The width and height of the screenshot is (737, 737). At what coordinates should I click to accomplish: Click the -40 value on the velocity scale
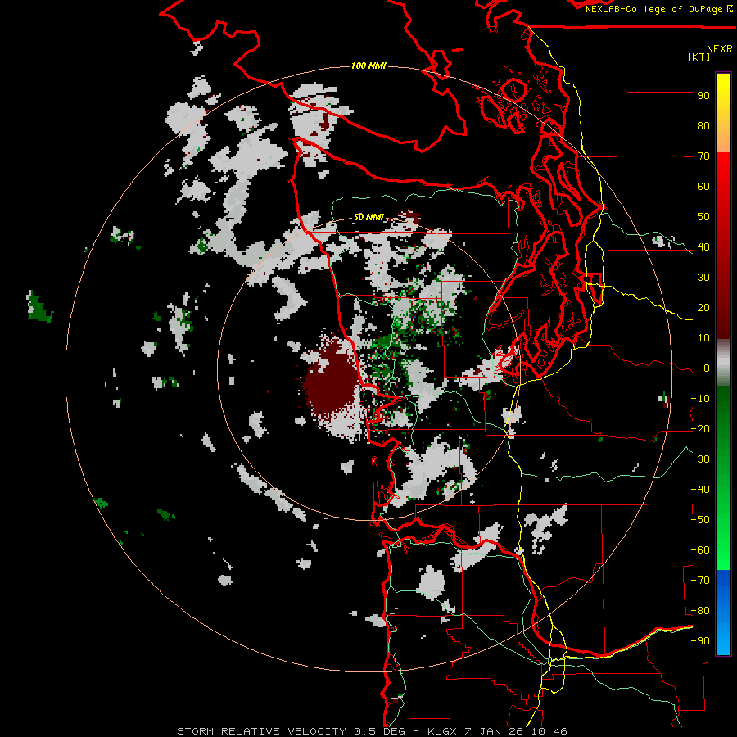tap(700, 490)
